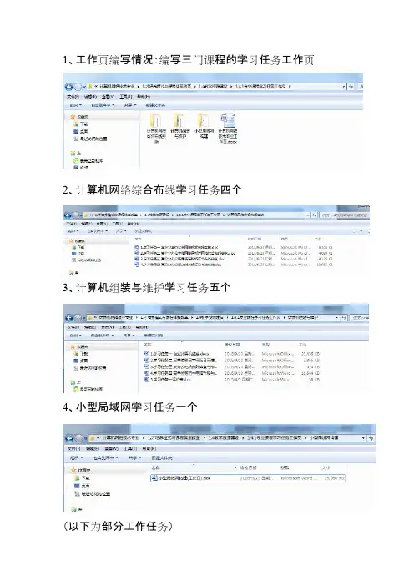
Task: Sort by 修改日期 column in the 综合布线 window
Action: [254, 239]
